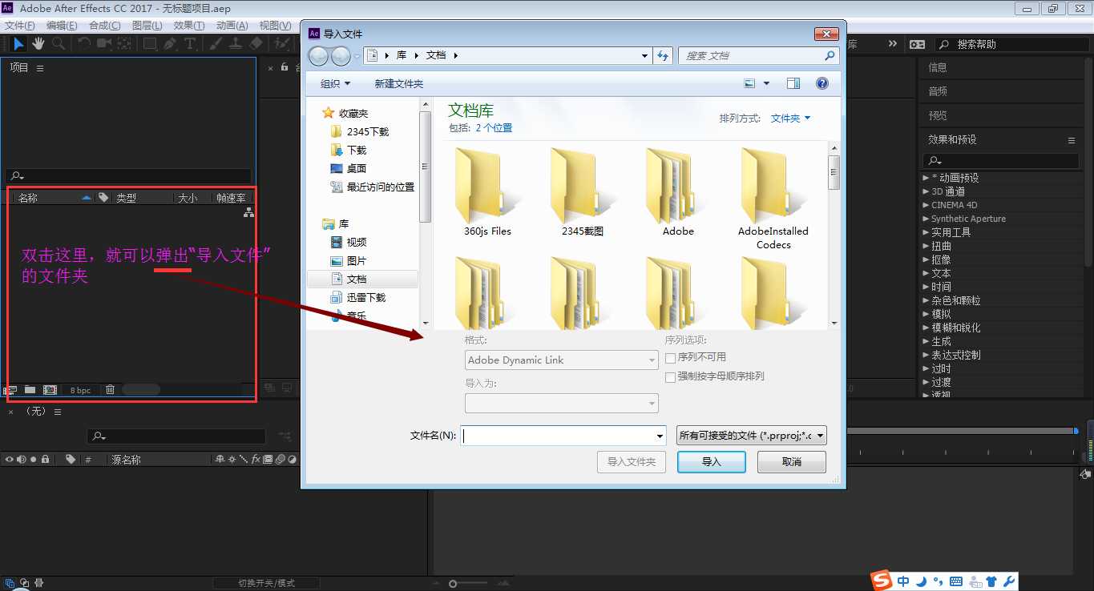Toggle the timeline video eye column switch
This screenshot has height=591, width=1094.
(x=10, y=460)
